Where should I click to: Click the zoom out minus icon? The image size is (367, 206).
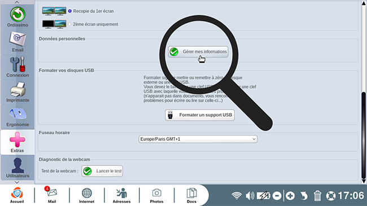[x=277, y=196]
